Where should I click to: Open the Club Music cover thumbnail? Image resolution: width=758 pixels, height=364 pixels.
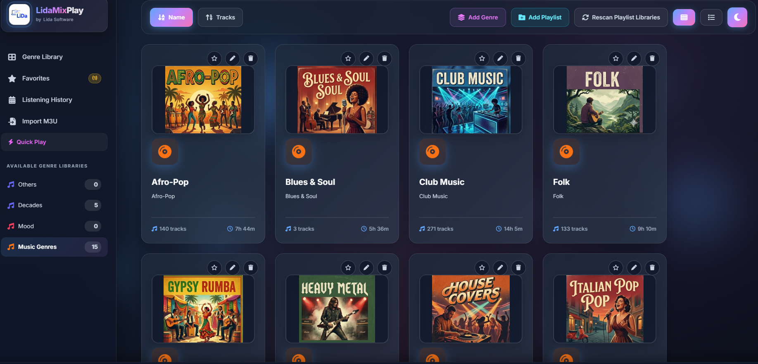[x=471, y=100]
